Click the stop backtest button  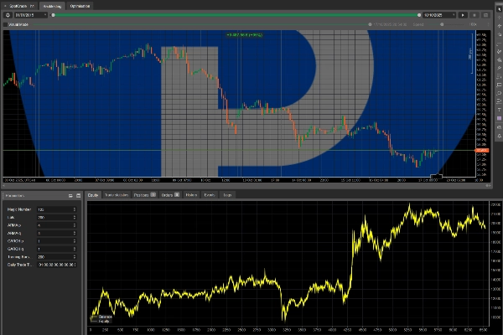click(474, 15)
